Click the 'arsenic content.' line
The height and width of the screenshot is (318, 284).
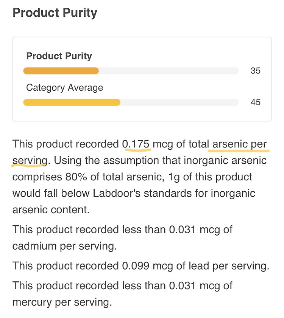51,210
